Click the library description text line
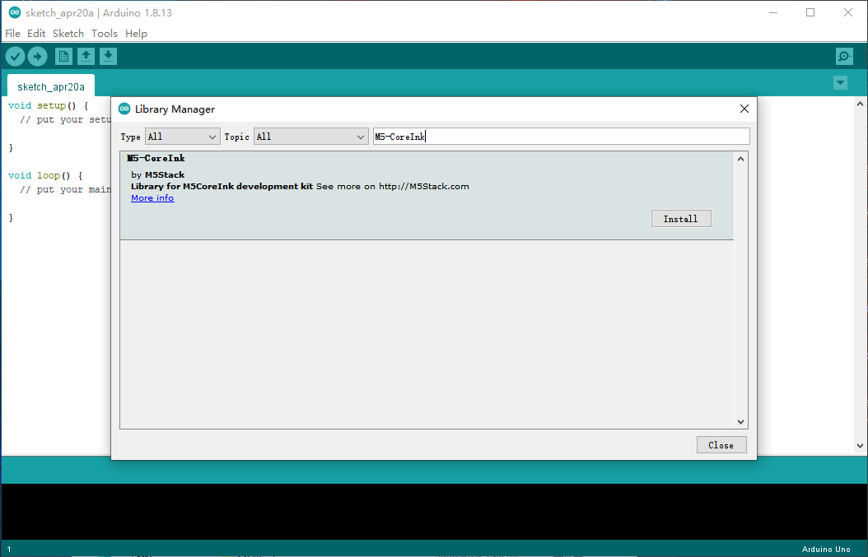The width and height of the screenshot is (868, 557). tap(300, 187)
